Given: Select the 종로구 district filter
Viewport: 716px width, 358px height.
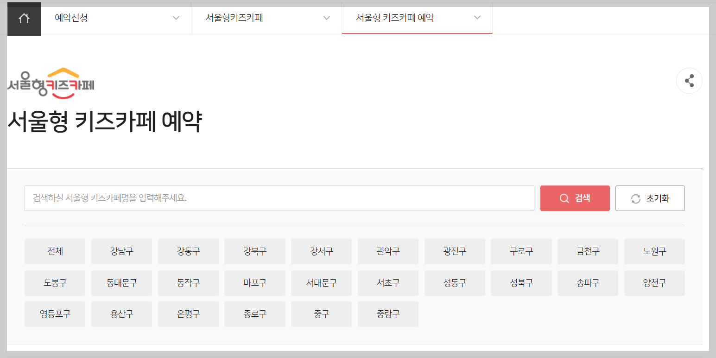Looking at the screenshot, I should [x=254, y=314].
